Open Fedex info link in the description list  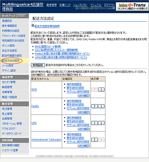click(62, 54)
